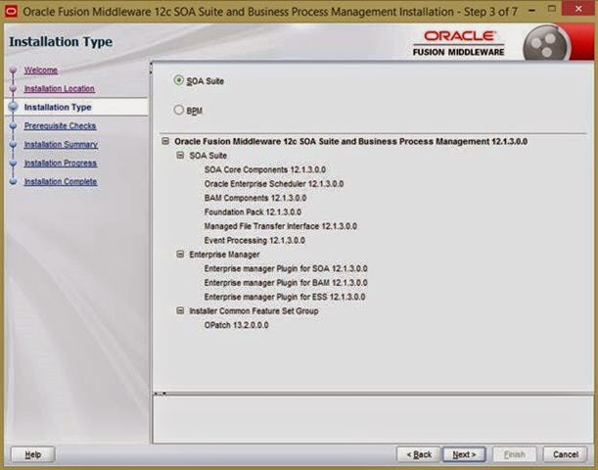Open the Installation Summary step link
Screen dimensions: 598x470
(61, 145)
